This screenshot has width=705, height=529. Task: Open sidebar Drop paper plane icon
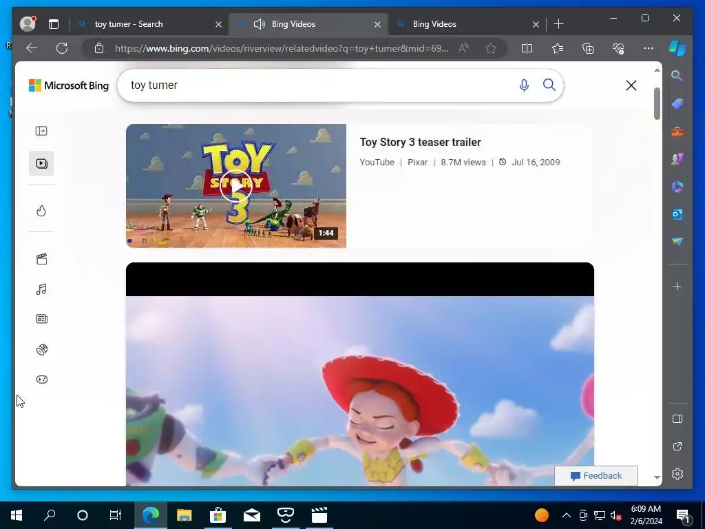click(x=677, y=242)
